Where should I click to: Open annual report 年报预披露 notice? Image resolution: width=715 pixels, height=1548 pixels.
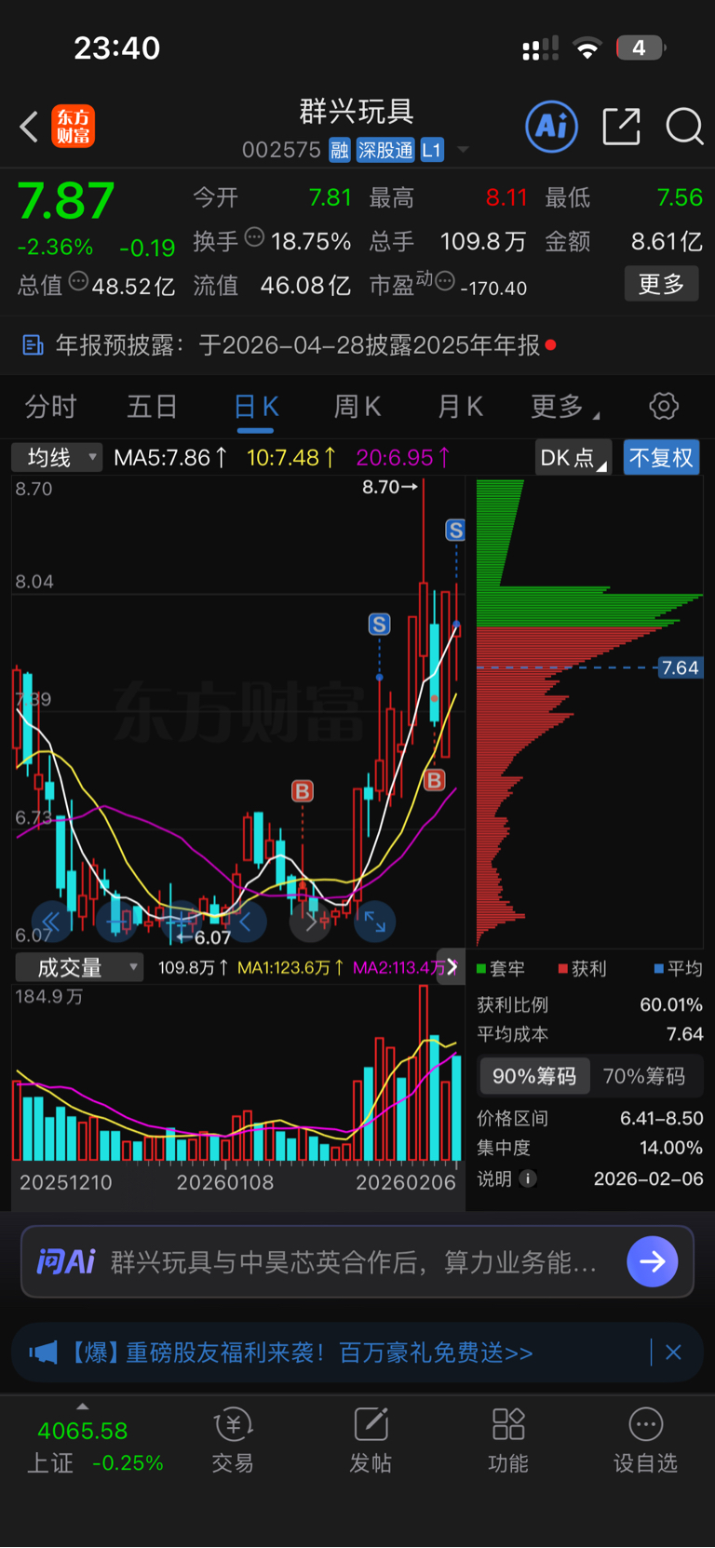pyautogui.click(x=357, y=345)
